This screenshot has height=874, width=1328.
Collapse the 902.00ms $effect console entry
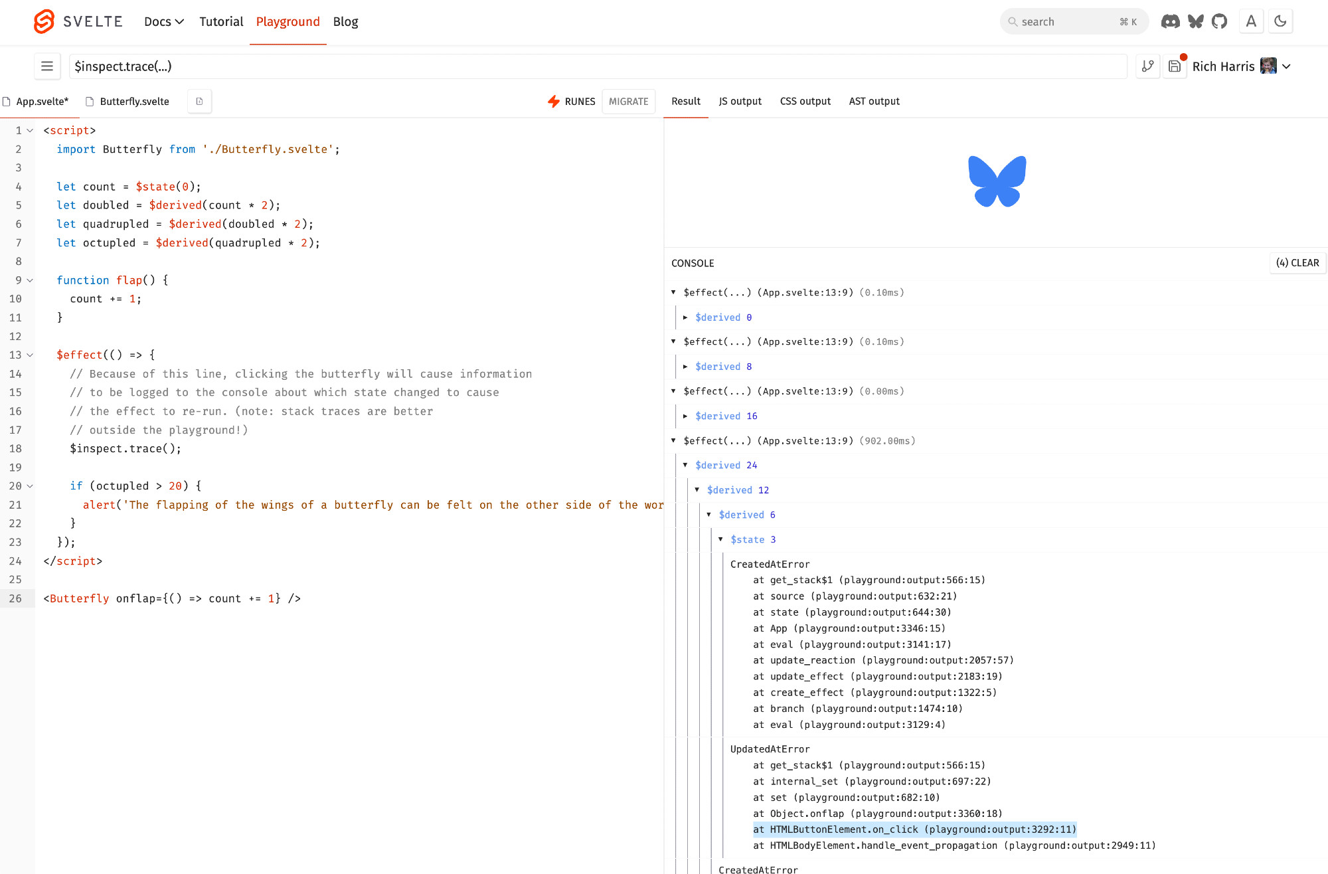(x=673, y=440)
